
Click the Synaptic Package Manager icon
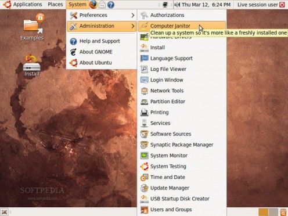pyautogui.click(x=144, y=145)
